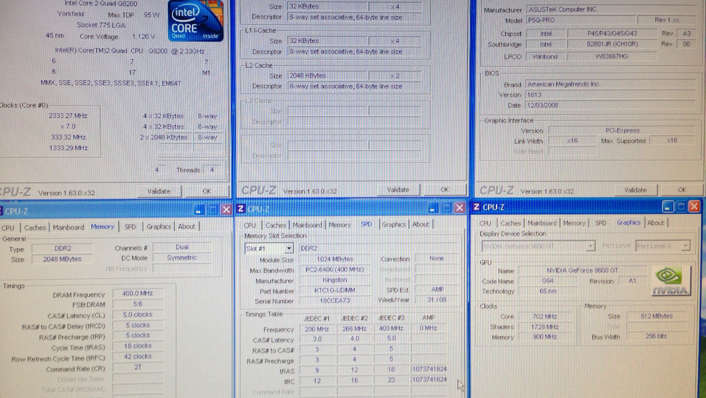Click the GPU Core clock 702 MHz field
Screen dimensions: 706x398
(545, 317)
